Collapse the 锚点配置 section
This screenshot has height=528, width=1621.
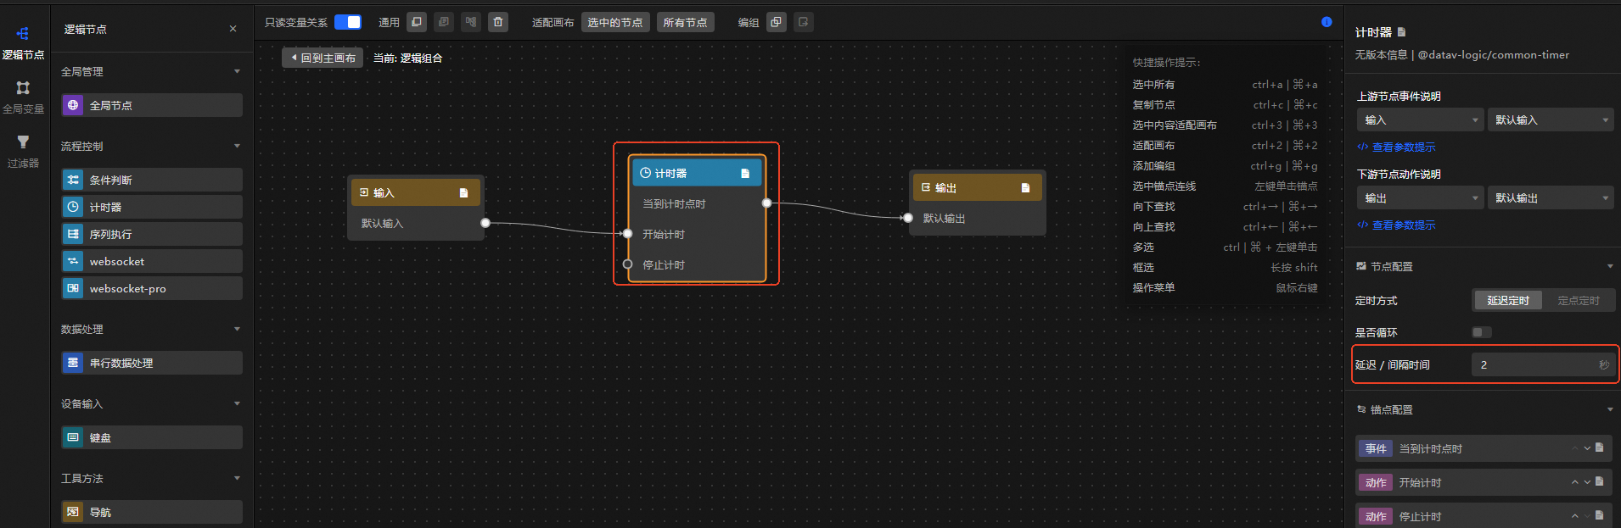pos(1610,409)
